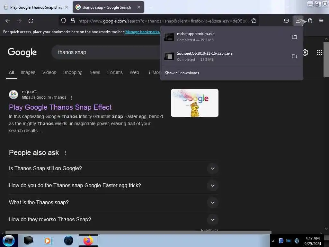This screenshot has width=329, height=247.
Task: Open the extensions puzzle icon
Action: pyautogui.click(x=310, y=21)
